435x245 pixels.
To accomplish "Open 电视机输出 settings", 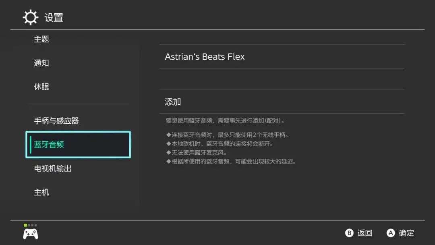I will [x=53, y=168].
